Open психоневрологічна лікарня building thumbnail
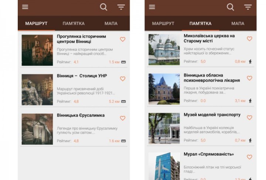Screen dimensions: 266x180 [x=164, y=89]
